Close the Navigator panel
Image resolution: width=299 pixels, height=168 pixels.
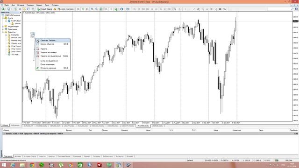[x=21, y=13]
